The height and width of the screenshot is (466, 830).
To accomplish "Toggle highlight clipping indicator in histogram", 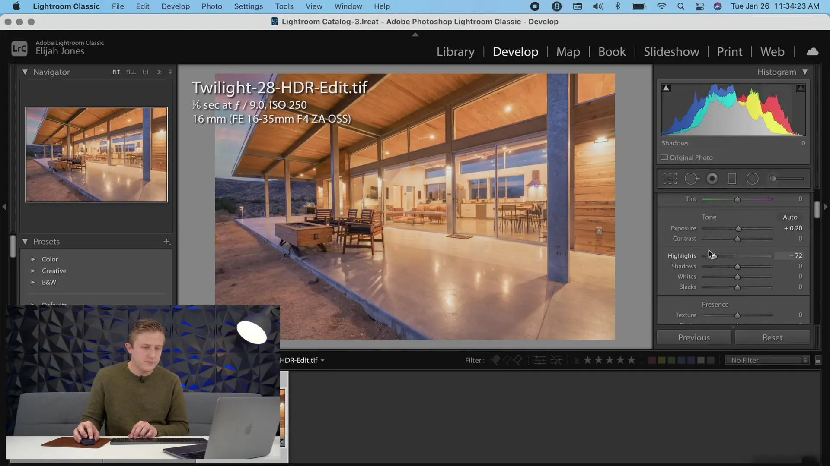I will click(x=801, y=88).
